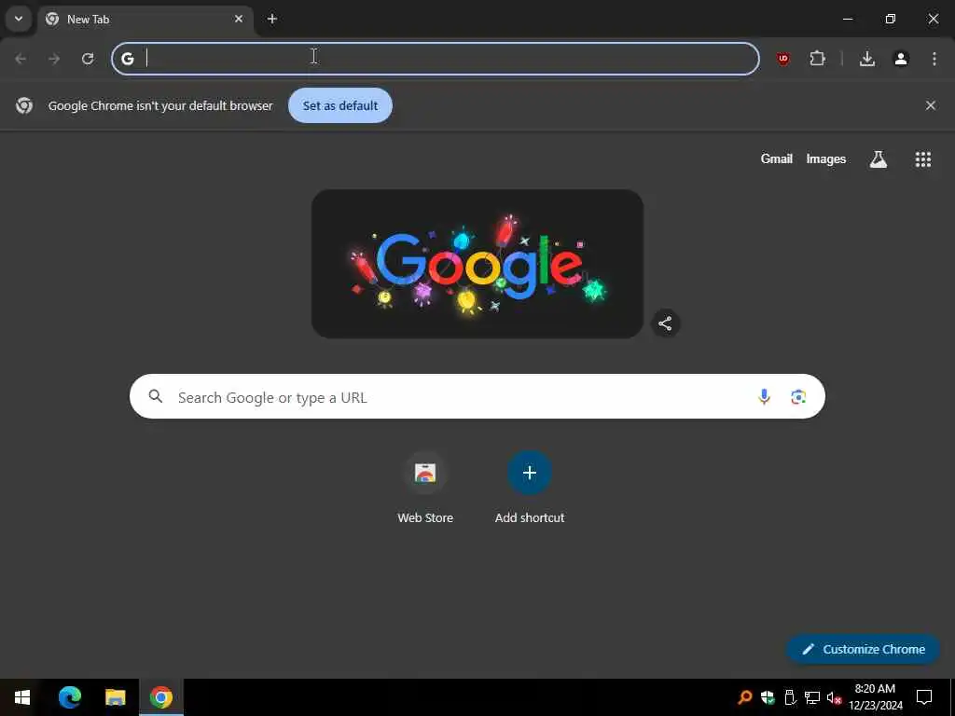
Task: Click Set as default button
Action: coord(340,105)
